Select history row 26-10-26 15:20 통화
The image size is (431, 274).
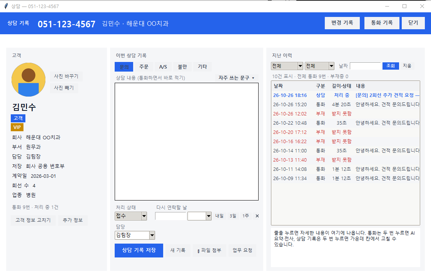[x=346, y=105]
